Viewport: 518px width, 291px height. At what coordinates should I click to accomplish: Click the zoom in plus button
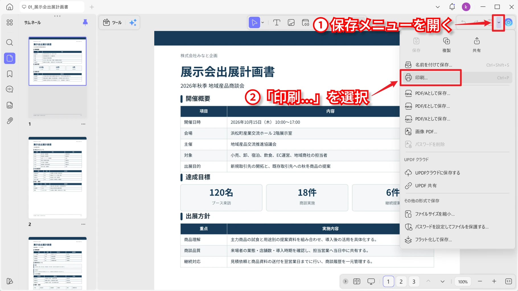point(494,281)
